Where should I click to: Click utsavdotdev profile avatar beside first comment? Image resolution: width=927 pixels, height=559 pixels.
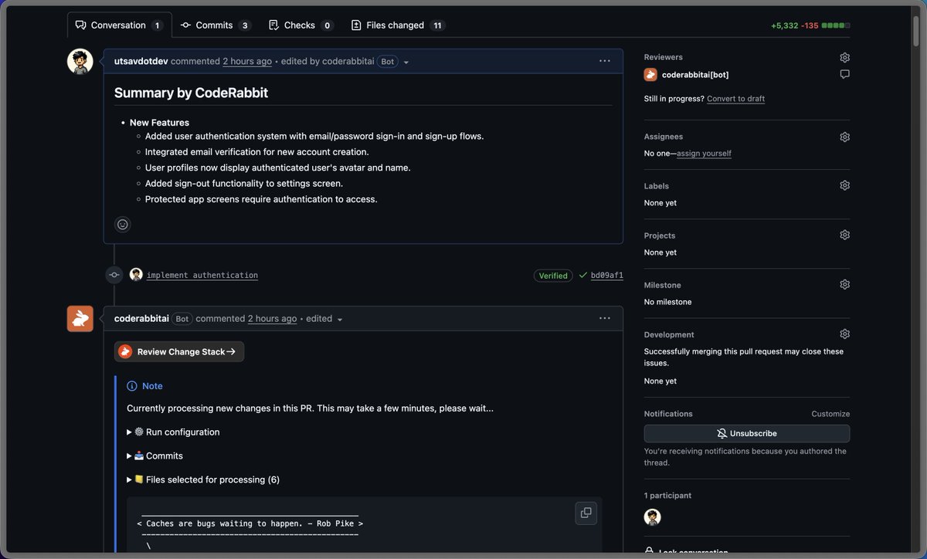[80, 62]
